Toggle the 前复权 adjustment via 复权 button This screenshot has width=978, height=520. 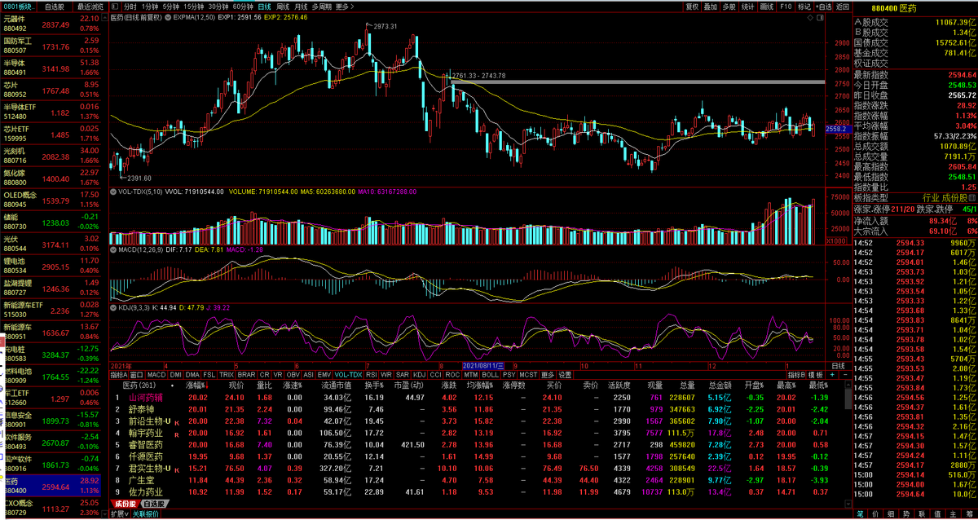(692, 6)
